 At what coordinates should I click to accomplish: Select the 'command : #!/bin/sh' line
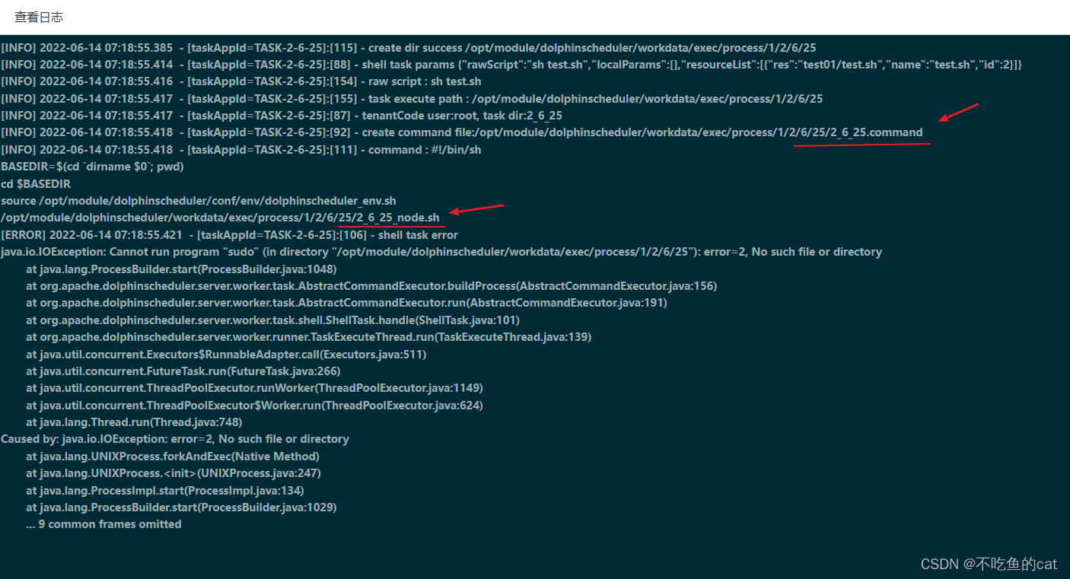(x=241, y=150)
